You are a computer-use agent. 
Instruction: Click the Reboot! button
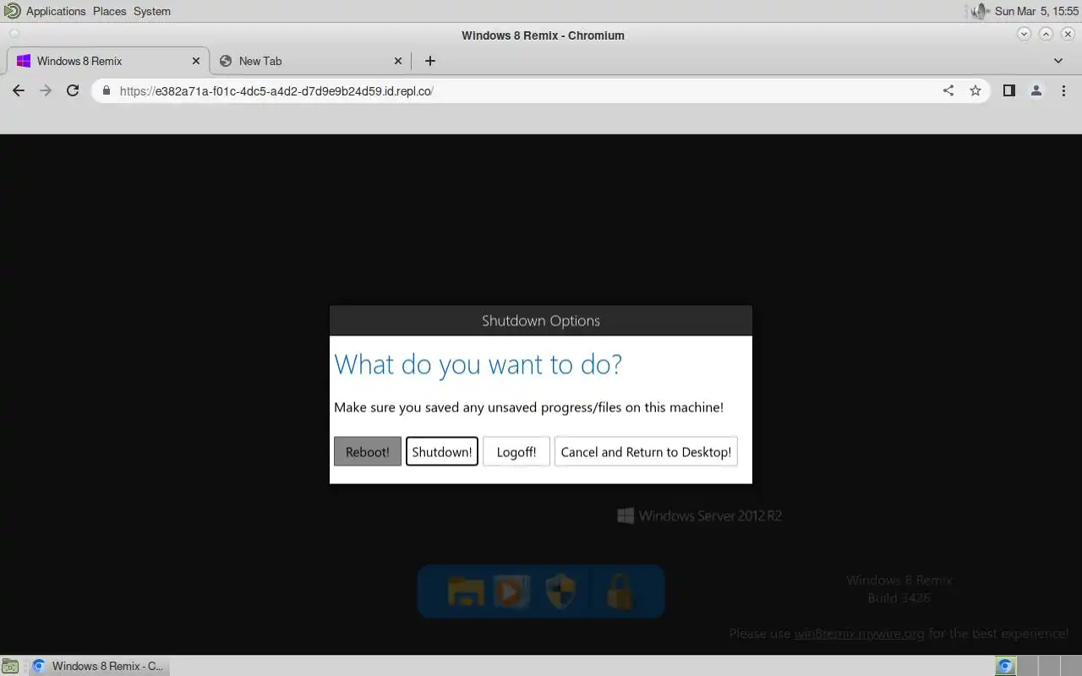point(367,451)
